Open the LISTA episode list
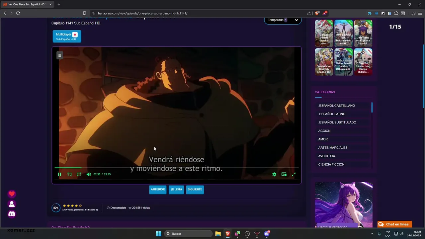This screenshot has width=425, height=239. coord(176,190)
